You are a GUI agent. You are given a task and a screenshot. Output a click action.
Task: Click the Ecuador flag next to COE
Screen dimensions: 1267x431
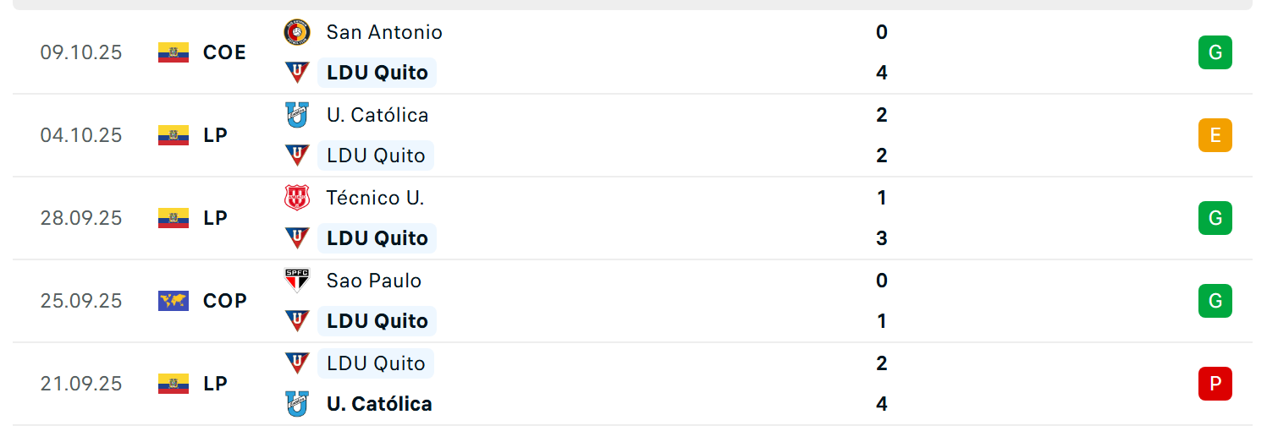(174, 52)
